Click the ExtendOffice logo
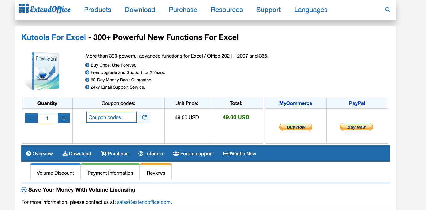This screenshot has width=426, height=210. pos(45,9)
